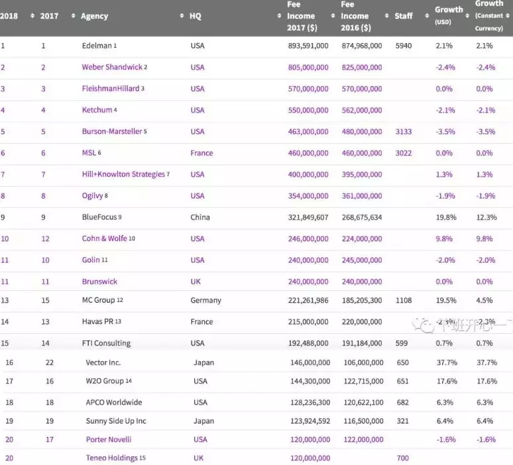
Task: Sort the Agency column using its arrows
Action: click(x=182, y=16)
